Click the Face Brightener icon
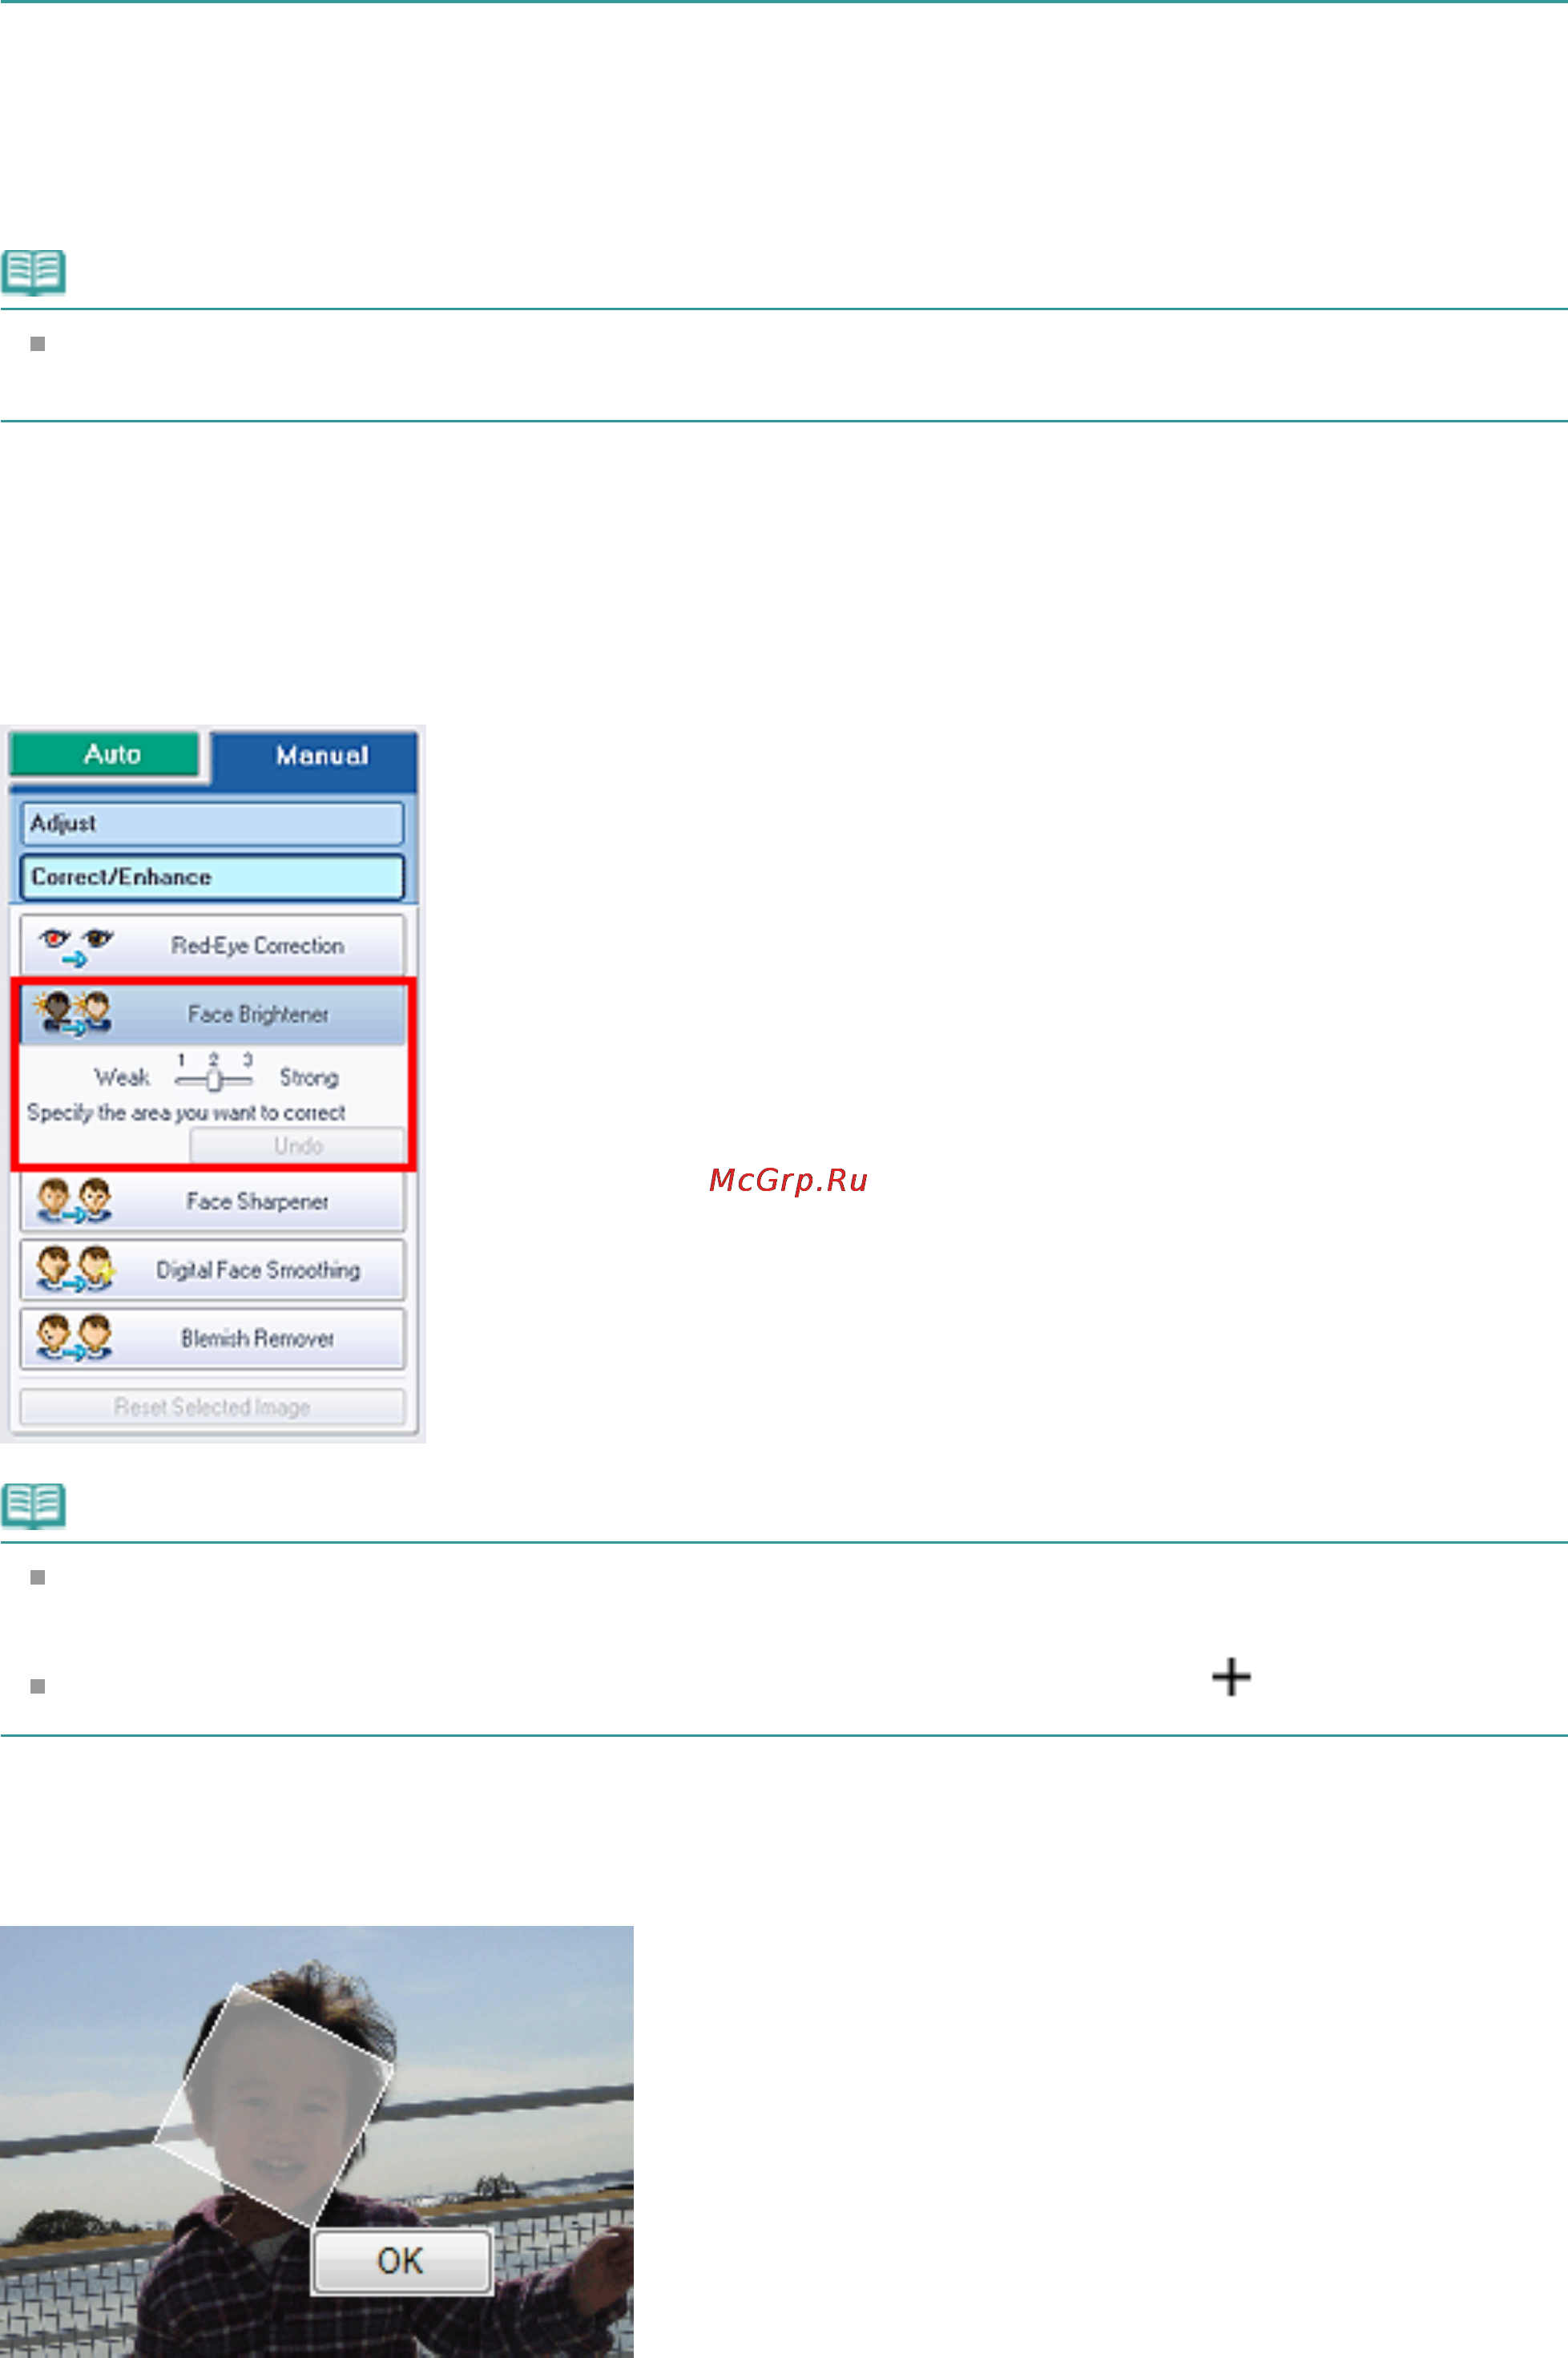 click(x=73, y=1013)
